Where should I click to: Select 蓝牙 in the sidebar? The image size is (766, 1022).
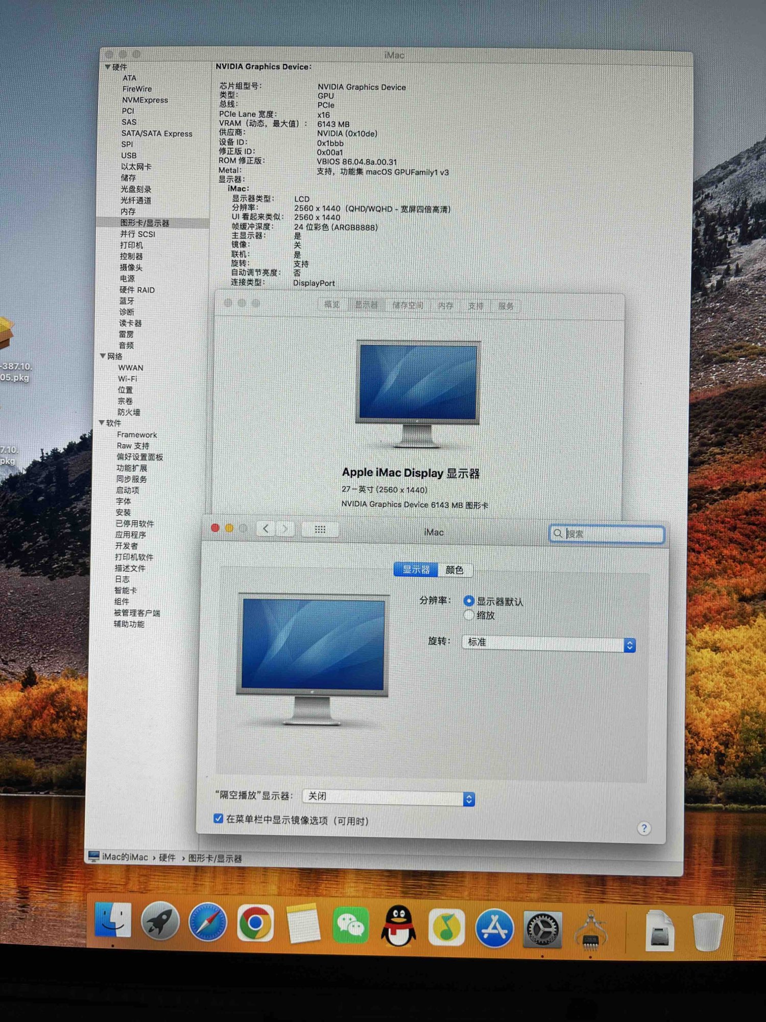coord(127,301)
